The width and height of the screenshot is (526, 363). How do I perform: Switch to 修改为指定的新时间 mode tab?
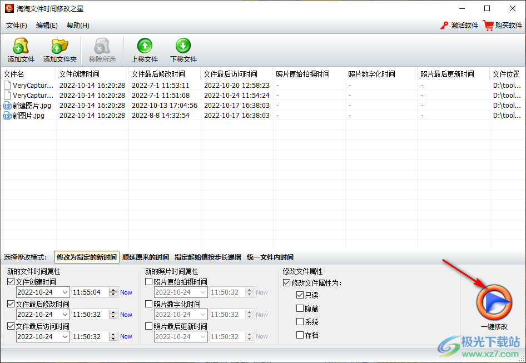(x=87, y=257)
